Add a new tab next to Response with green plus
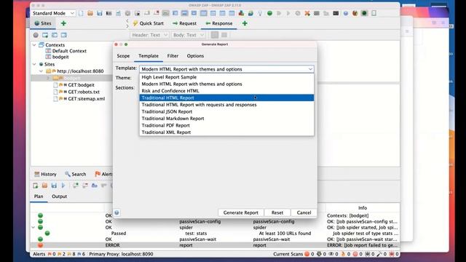 pos(245,23)
